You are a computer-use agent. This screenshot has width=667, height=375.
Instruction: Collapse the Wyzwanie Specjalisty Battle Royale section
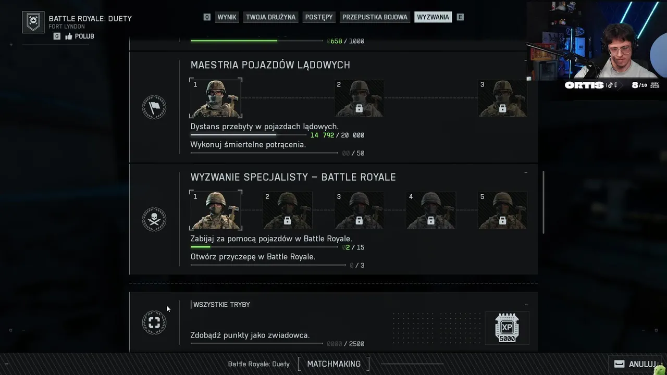pos(526,172)
